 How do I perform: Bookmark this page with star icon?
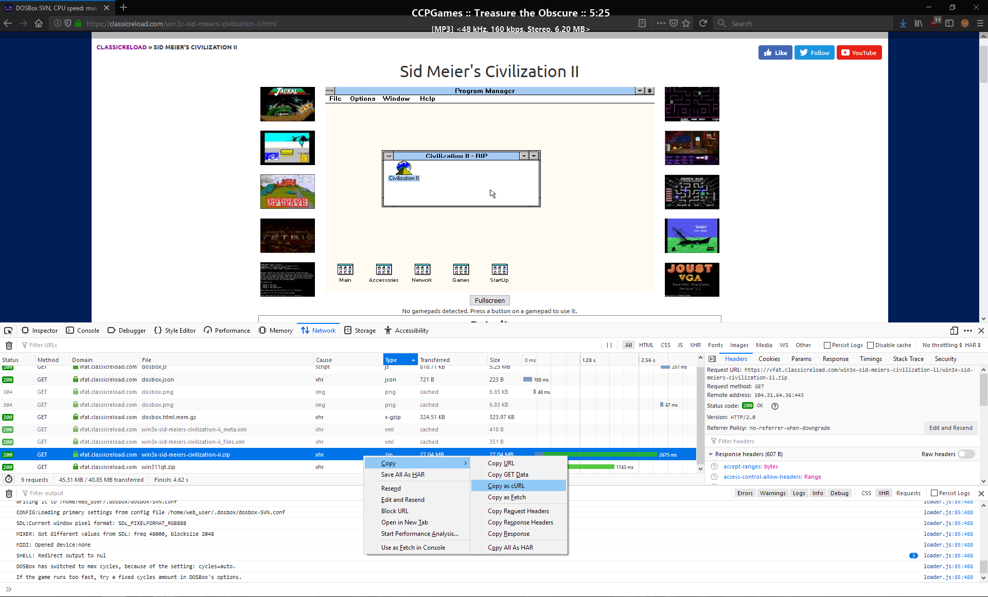(x=686, y=23)
